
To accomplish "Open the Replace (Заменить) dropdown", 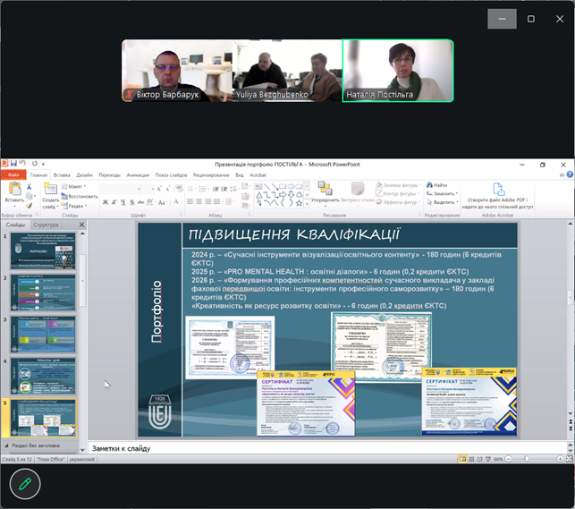I will click(443, 193).
